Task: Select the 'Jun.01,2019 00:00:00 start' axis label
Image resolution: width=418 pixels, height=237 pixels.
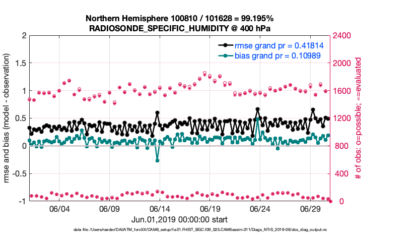Action: pyautogui.click(x=180, y=219)
